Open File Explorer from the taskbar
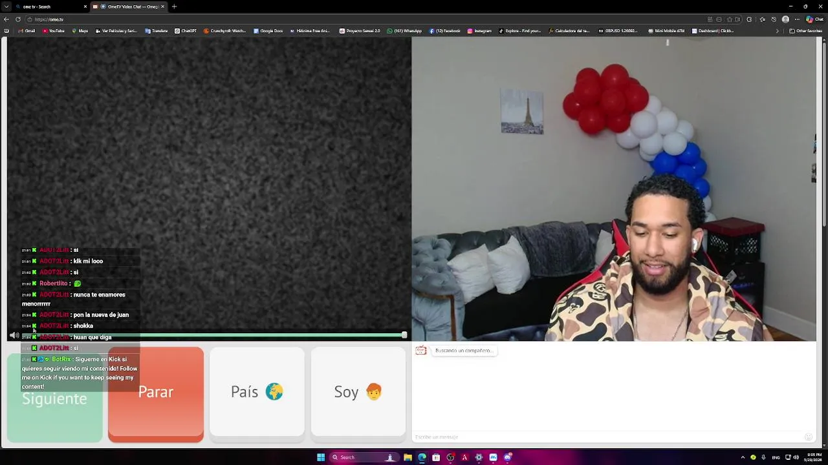The height and width of the screenshot is (465, 828). 408,457
